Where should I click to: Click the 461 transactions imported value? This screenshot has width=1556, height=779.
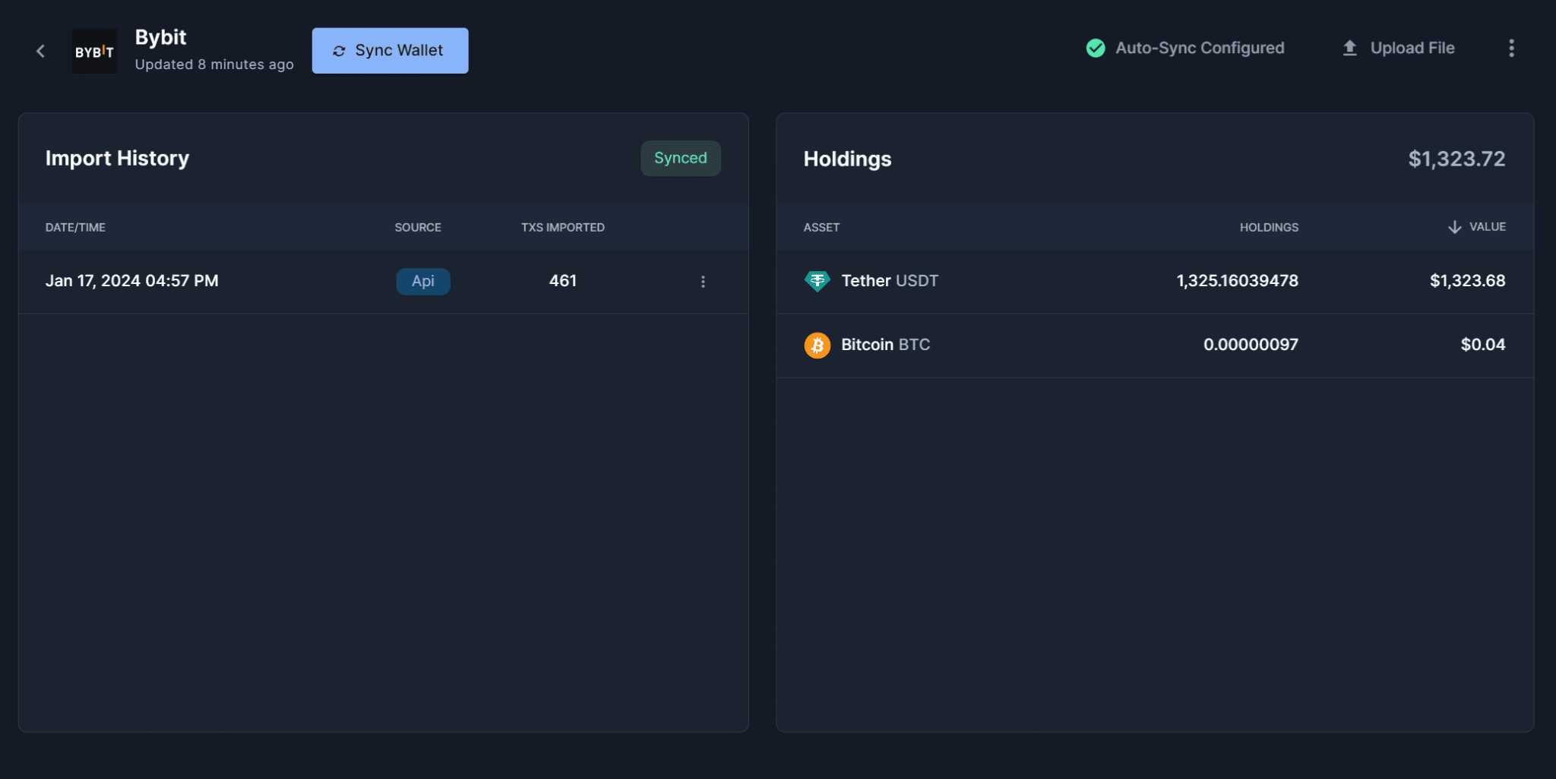coord(563,281)
